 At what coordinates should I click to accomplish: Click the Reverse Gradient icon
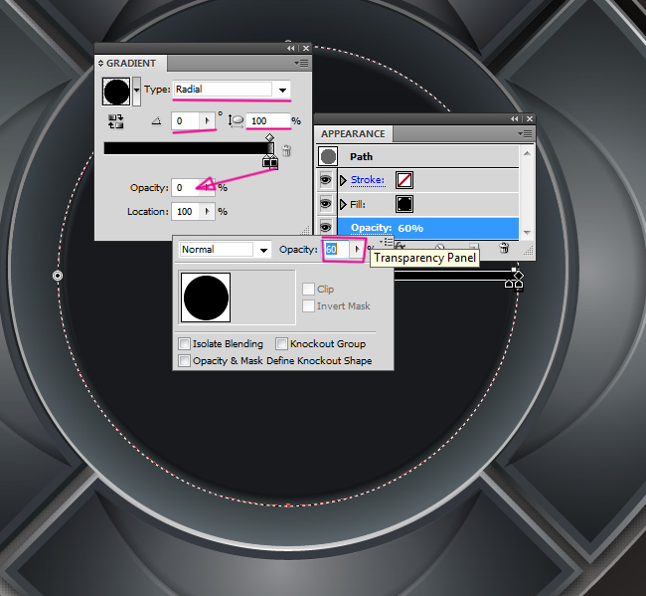pyautogui.click(x=115, y=121)
